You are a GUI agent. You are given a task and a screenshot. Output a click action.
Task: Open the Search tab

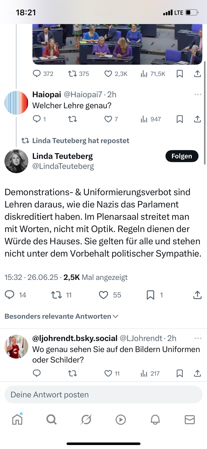(51, 419)
